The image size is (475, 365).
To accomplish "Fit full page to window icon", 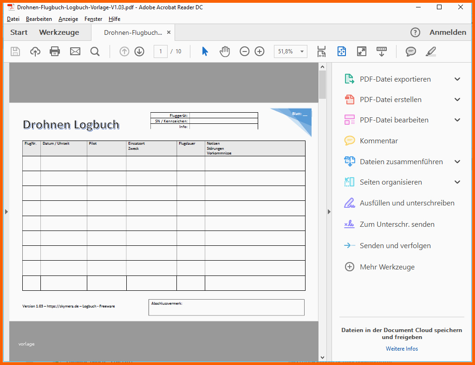I will pyautogui.click(x=342, y=51).
